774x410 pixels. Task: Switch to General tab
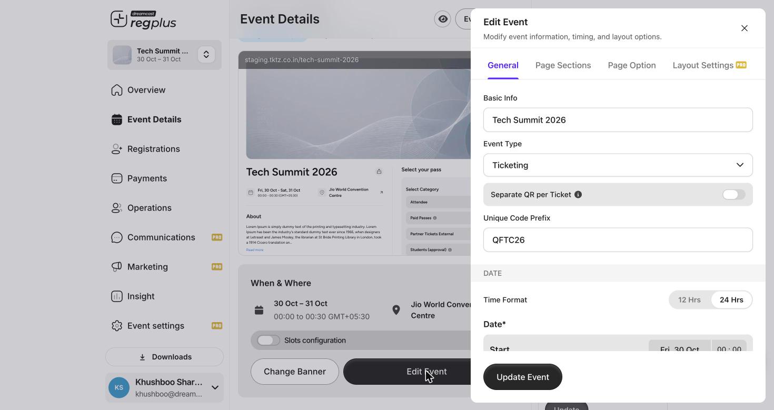(503, 65)
